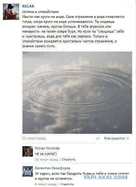This screenshot has width=136, height=187.
Task: Click the megaphone share icon
Action: tap(98, 138)
